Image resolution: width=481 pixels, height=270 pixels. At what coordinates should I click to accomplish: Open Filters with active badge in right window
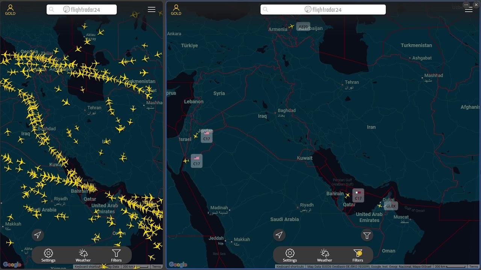click(x=358, y=255)
